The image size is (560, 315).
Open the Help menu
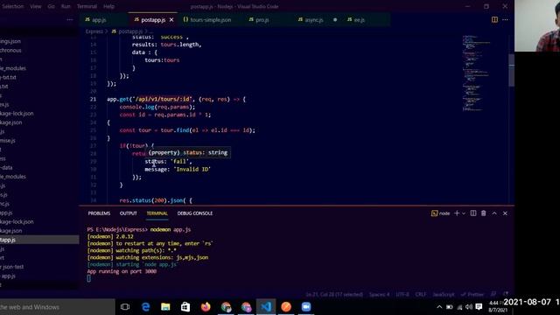pyautogui.click(x=108, y=6)
